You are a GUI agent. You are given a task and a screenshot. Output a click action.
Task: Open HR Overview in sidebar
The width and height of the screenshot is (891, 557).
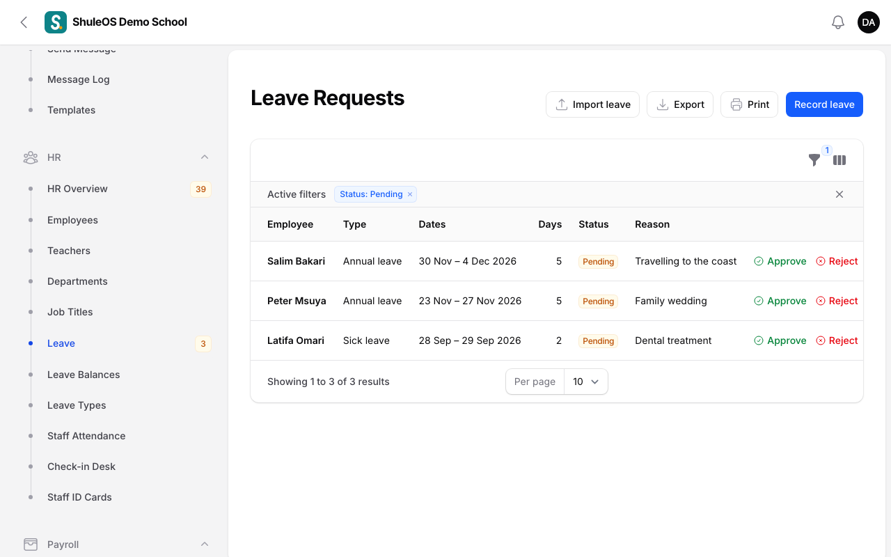[x=77, y=189]
